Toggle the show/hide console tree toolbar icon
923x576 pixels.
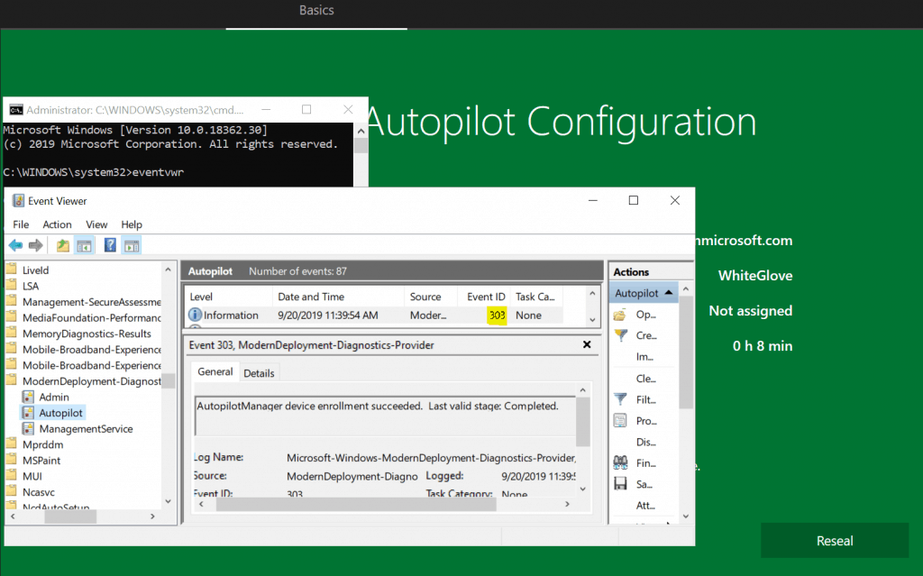tap(84, 245)
